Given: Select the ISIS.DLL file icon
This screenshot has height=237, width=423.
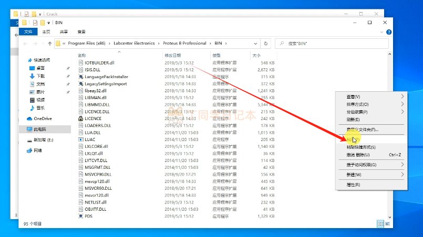Looking at the screenshot, I should 80,70.
